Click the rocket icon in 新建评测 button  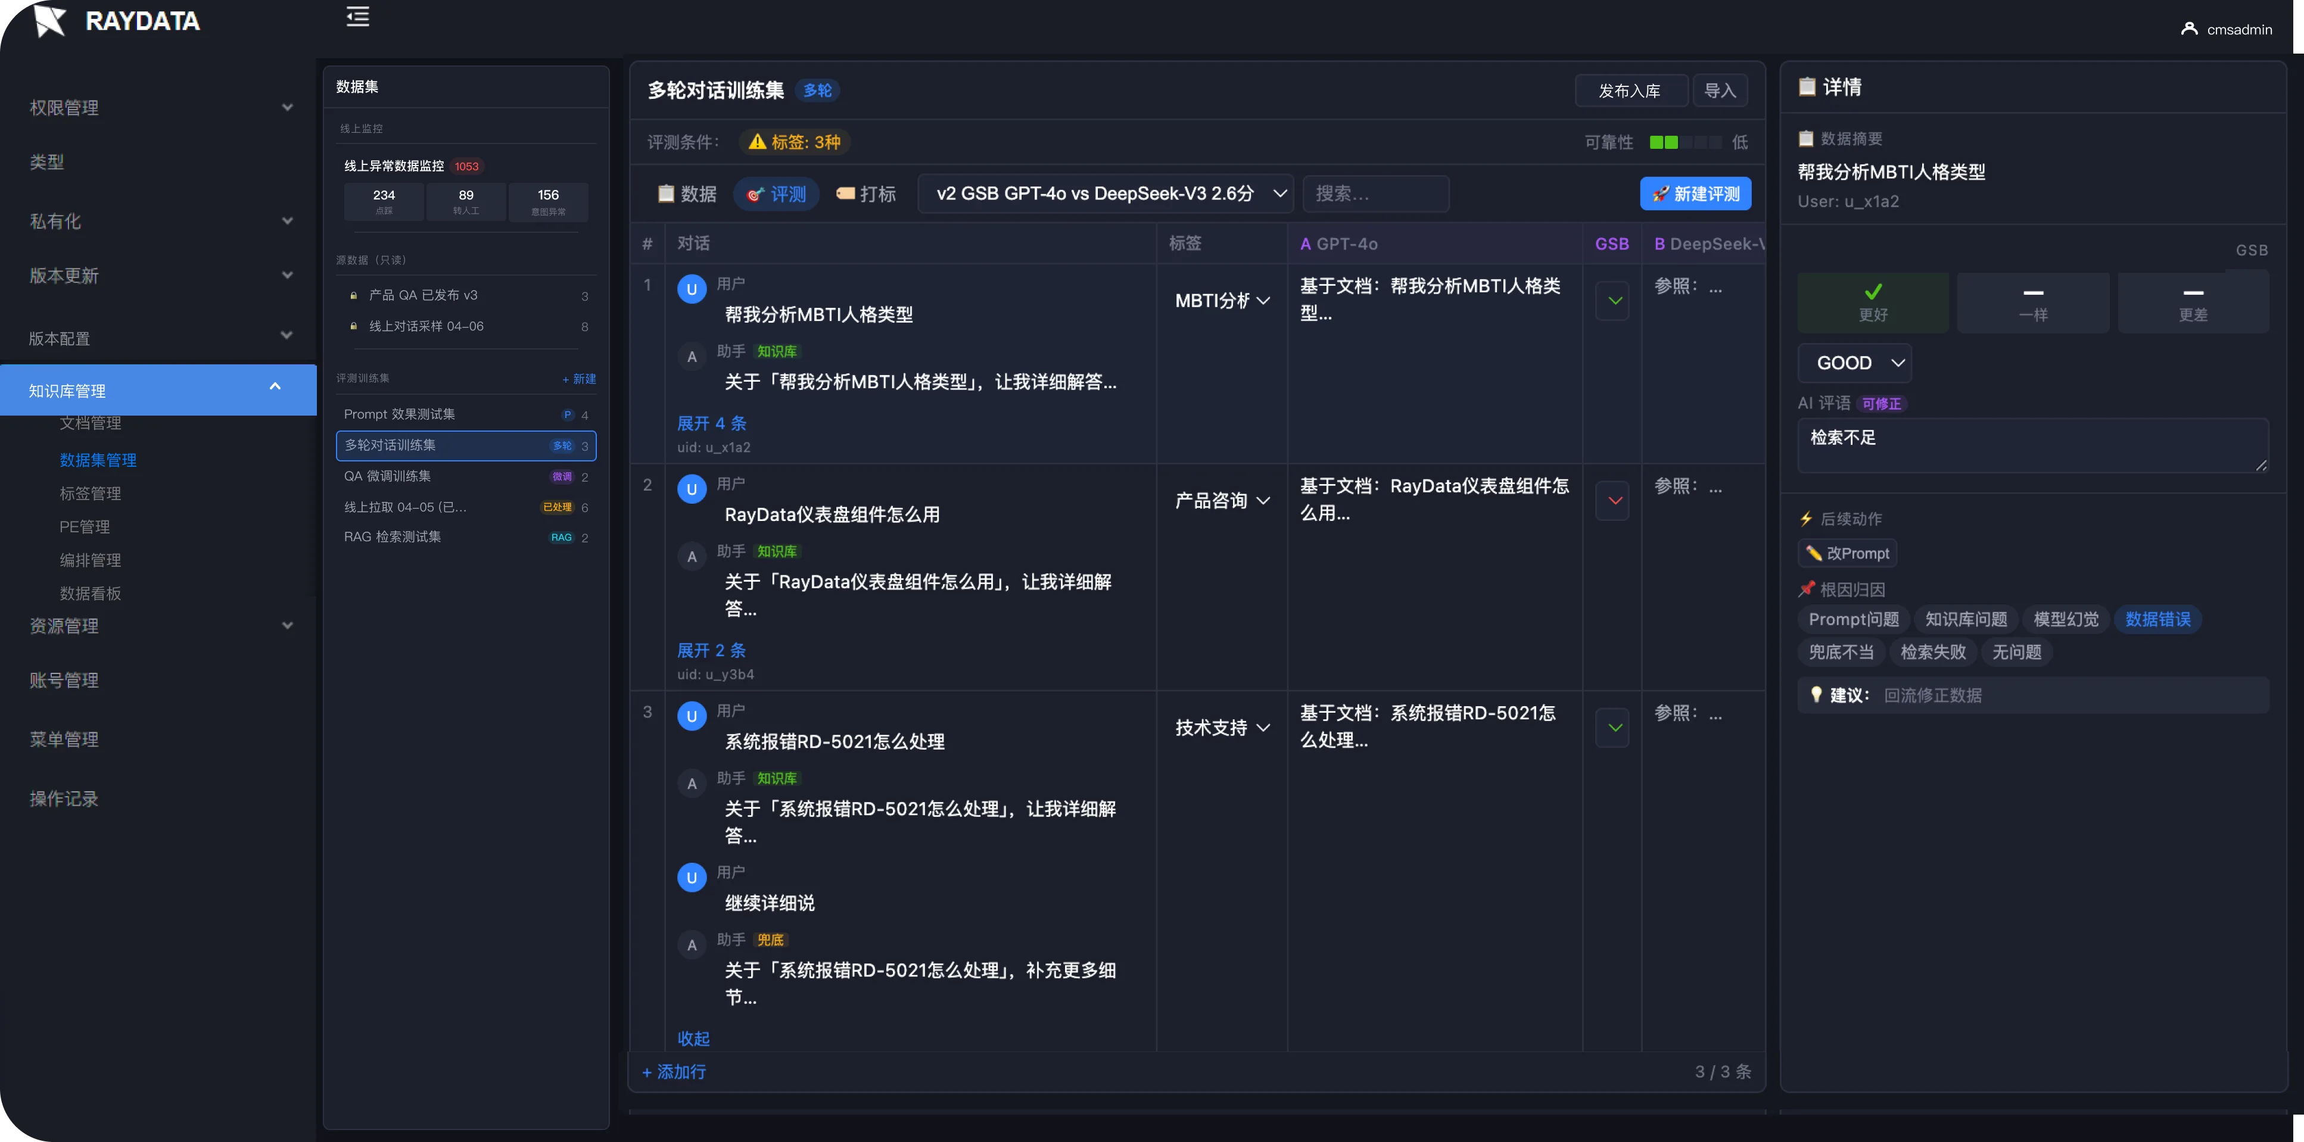pos(1660,193)
